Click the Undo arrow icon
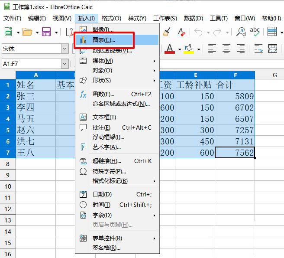Screen dimensions: 284x258 199,32
